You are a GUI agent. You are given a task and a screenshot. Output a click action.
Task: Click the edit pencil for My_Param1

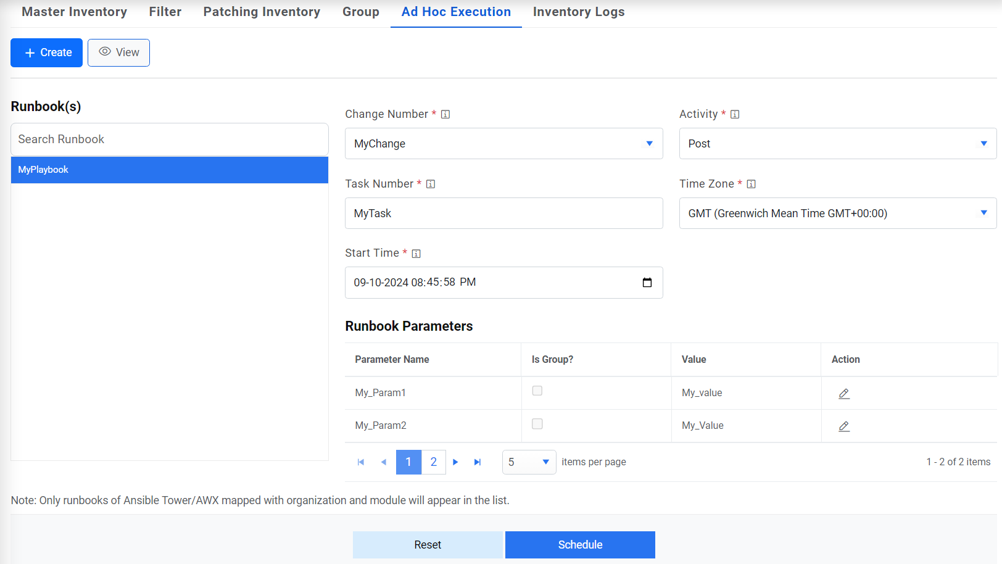click(x=844, y=393)
